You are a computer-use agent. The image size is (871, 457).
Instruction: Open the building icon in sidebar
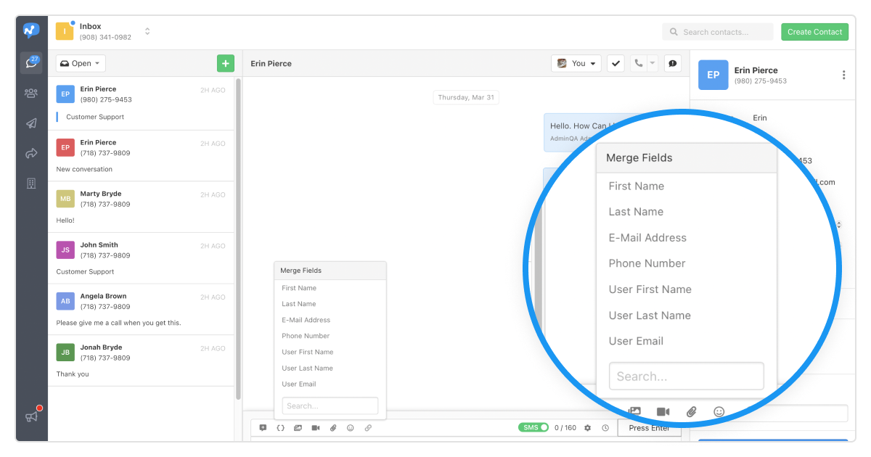point(31,184)
